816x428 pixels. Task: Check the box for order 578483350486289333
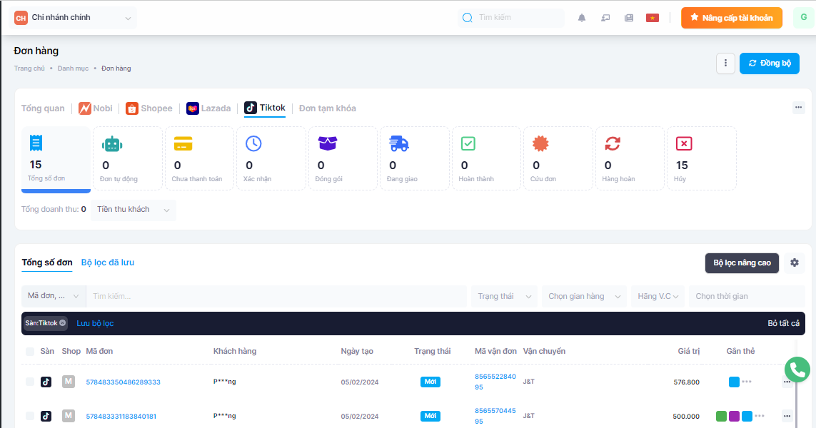pyautogui.click(x=30, y=382)
